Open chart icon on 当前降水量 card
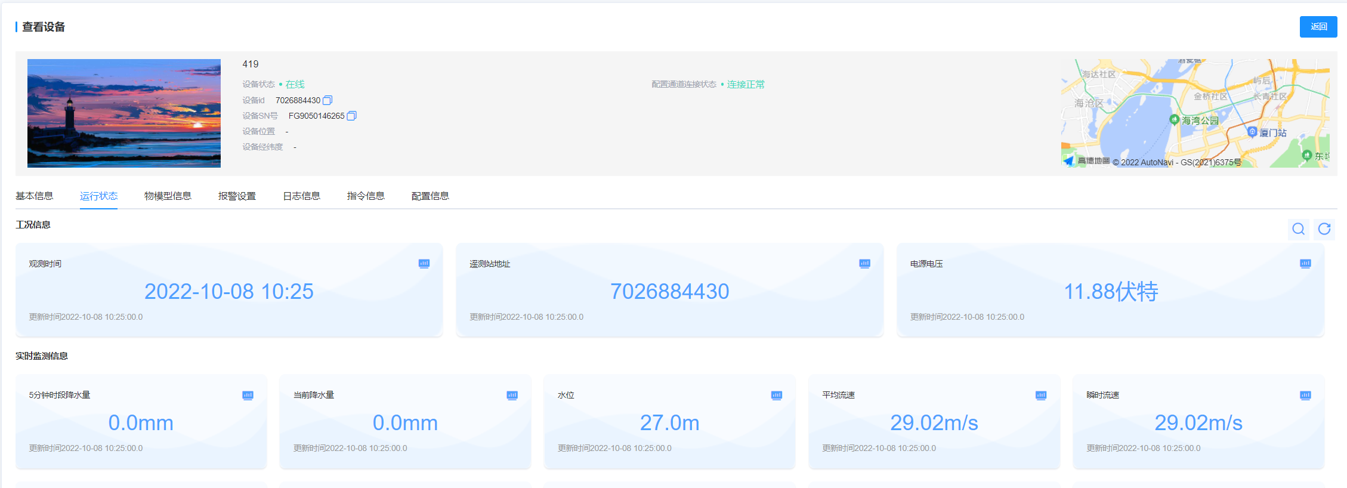 [512, 396]
